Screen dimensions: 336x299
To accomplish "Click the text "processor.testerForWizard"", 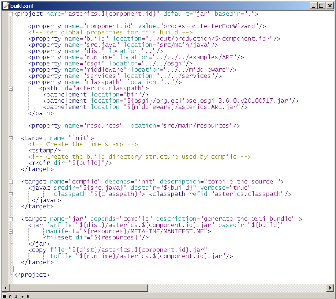I will 209,26.
